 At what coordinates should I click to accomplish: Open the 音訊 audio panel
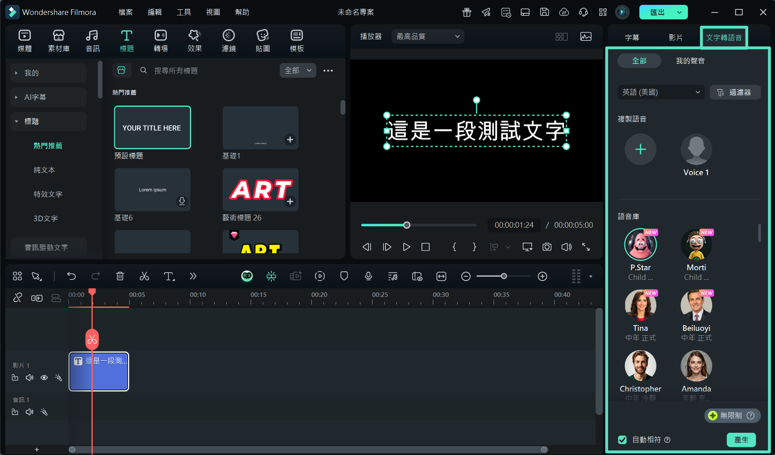93,40
